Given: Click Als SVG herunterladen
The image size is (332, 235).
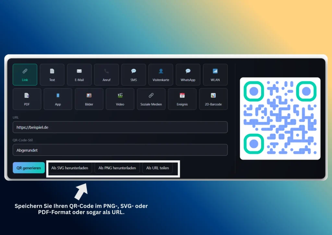Looking at the screenshot, I should 70,168.
